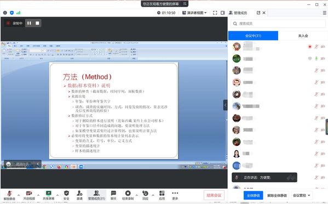This screenshot has width=328, height=204.
Task: Open the 演讲者视图 view dropdown
Action: (194, 13)
